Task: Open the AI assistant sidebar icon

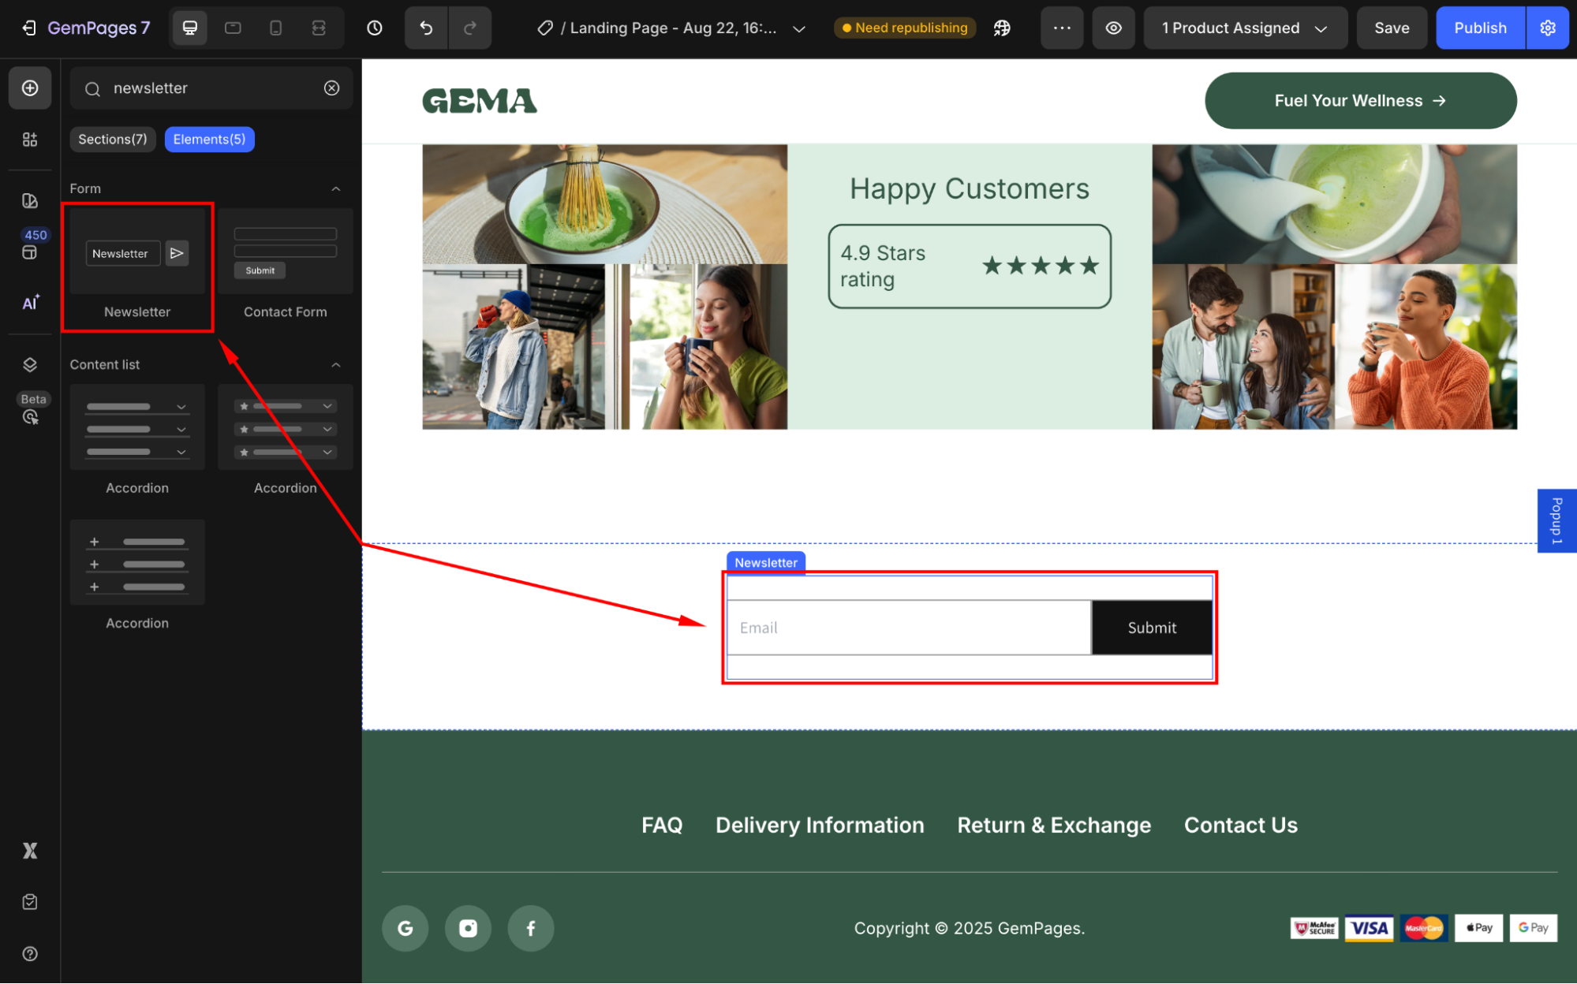Action: [30, 303]
